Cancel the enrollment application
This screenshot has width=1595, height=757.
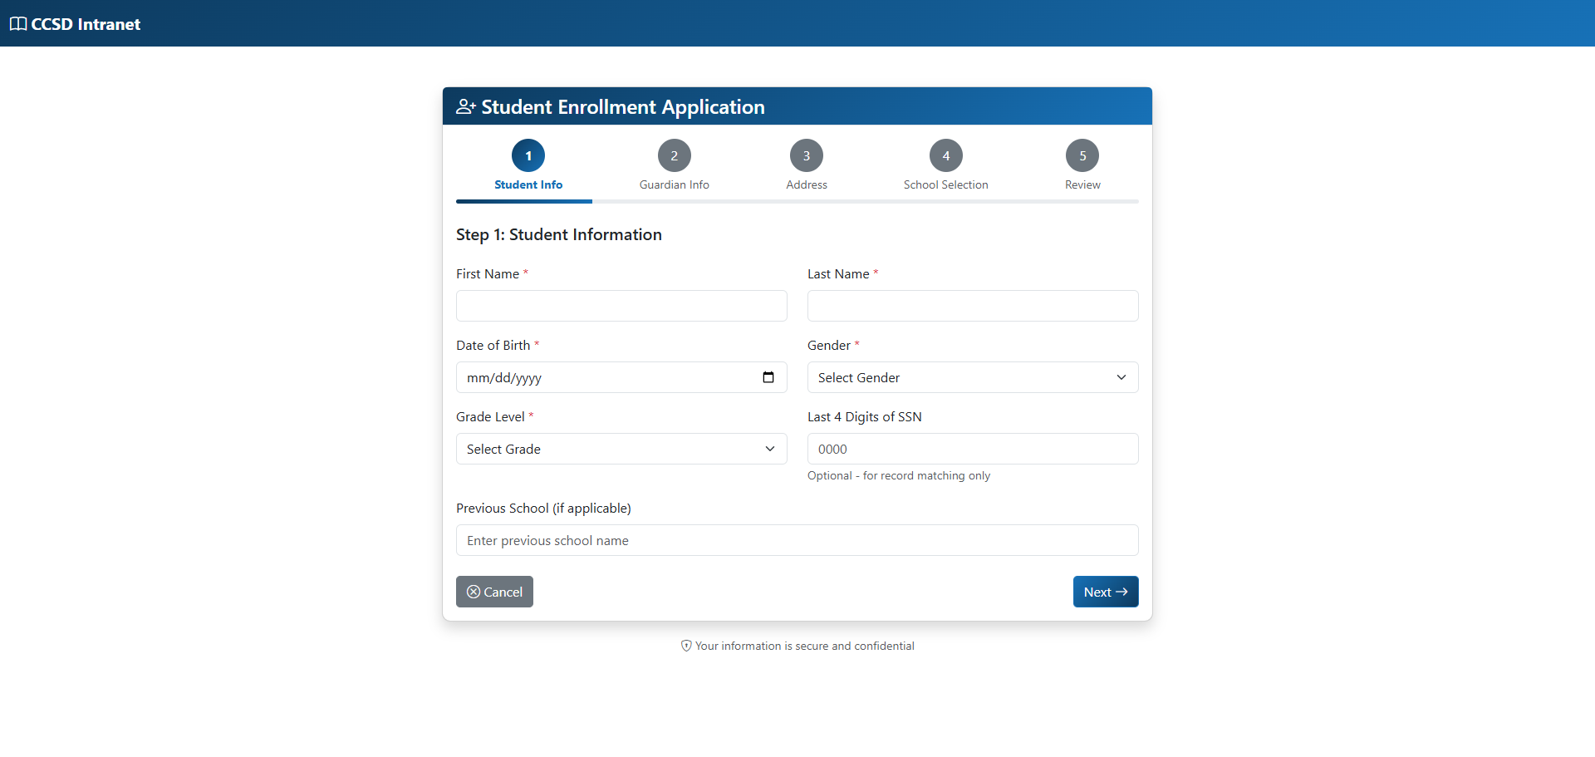[494, 592]
